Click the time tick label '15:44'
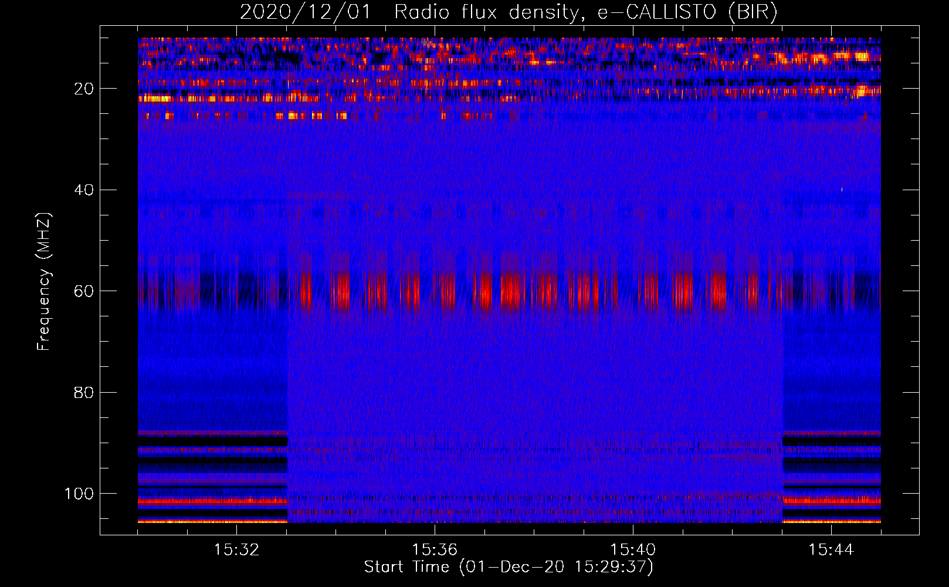 click(x=831, y=550)
